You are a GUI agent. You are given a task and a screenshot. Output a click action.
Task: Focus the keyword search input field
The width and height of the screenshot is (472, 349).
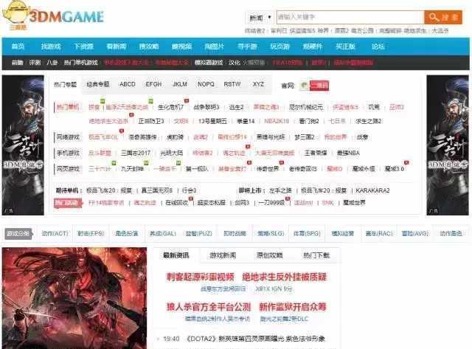350,17
